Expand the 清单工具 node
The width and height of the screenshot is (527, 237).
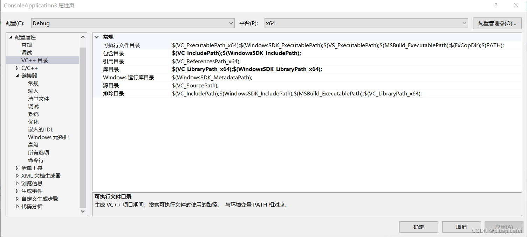[16, 168]
